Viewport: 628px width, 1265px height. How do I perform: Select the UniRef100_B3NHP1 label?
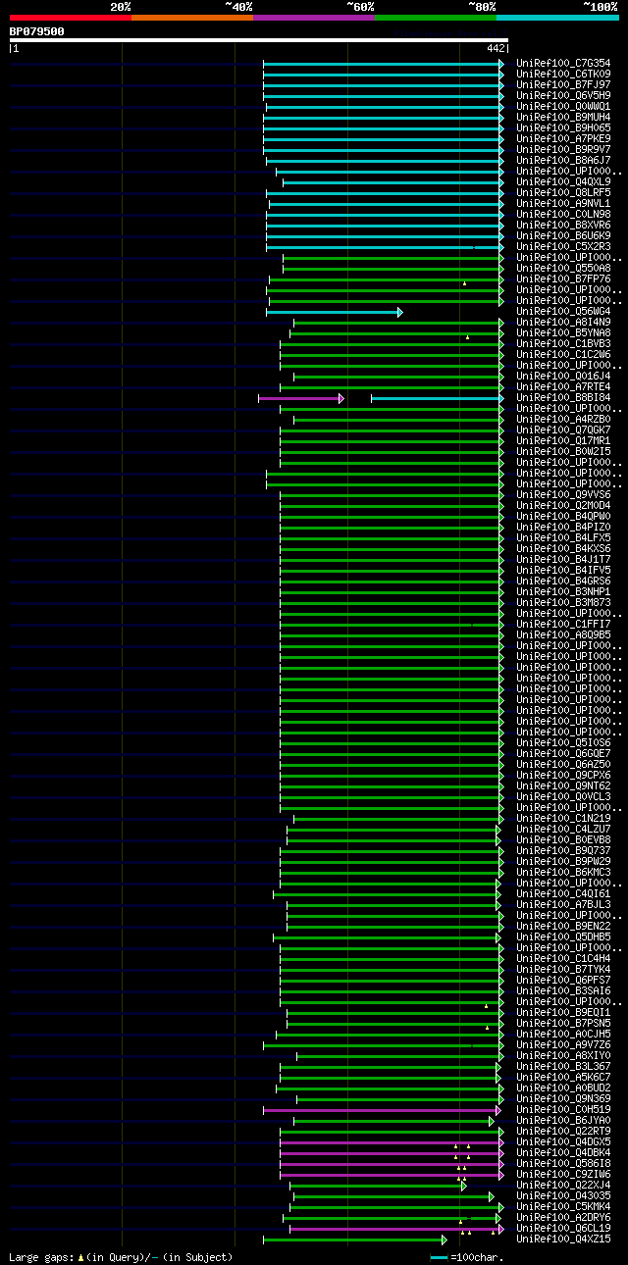tap(563, 592)
